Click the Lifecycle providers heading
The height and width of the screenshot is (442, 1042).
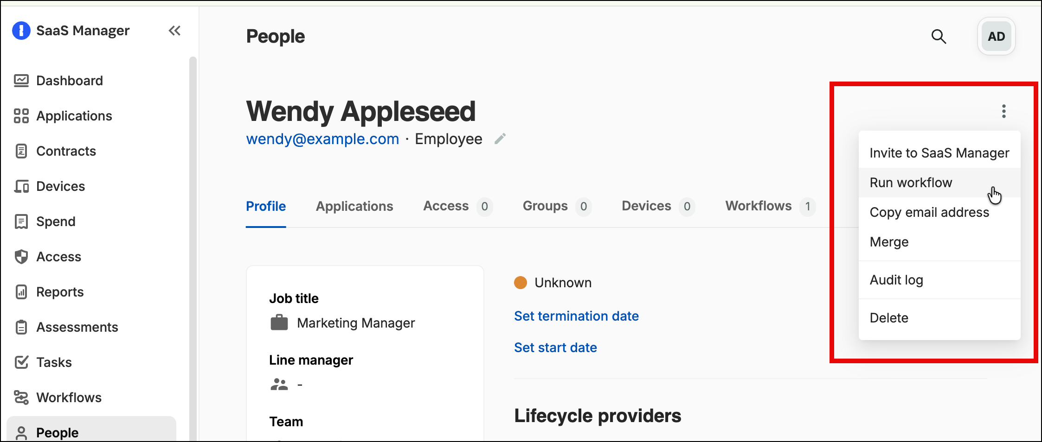[598, 416]
